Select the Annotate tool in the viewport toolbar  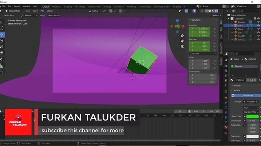2,60
